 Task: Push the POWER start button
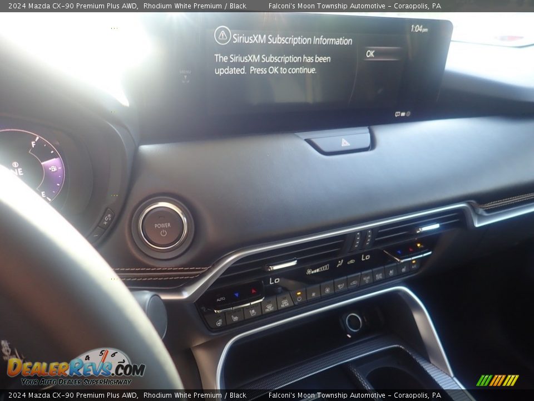click(x=163, y=227)
